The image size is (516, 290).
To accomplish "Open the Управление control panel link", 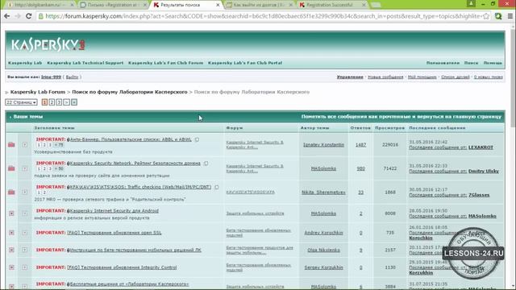I will (350, 77).
